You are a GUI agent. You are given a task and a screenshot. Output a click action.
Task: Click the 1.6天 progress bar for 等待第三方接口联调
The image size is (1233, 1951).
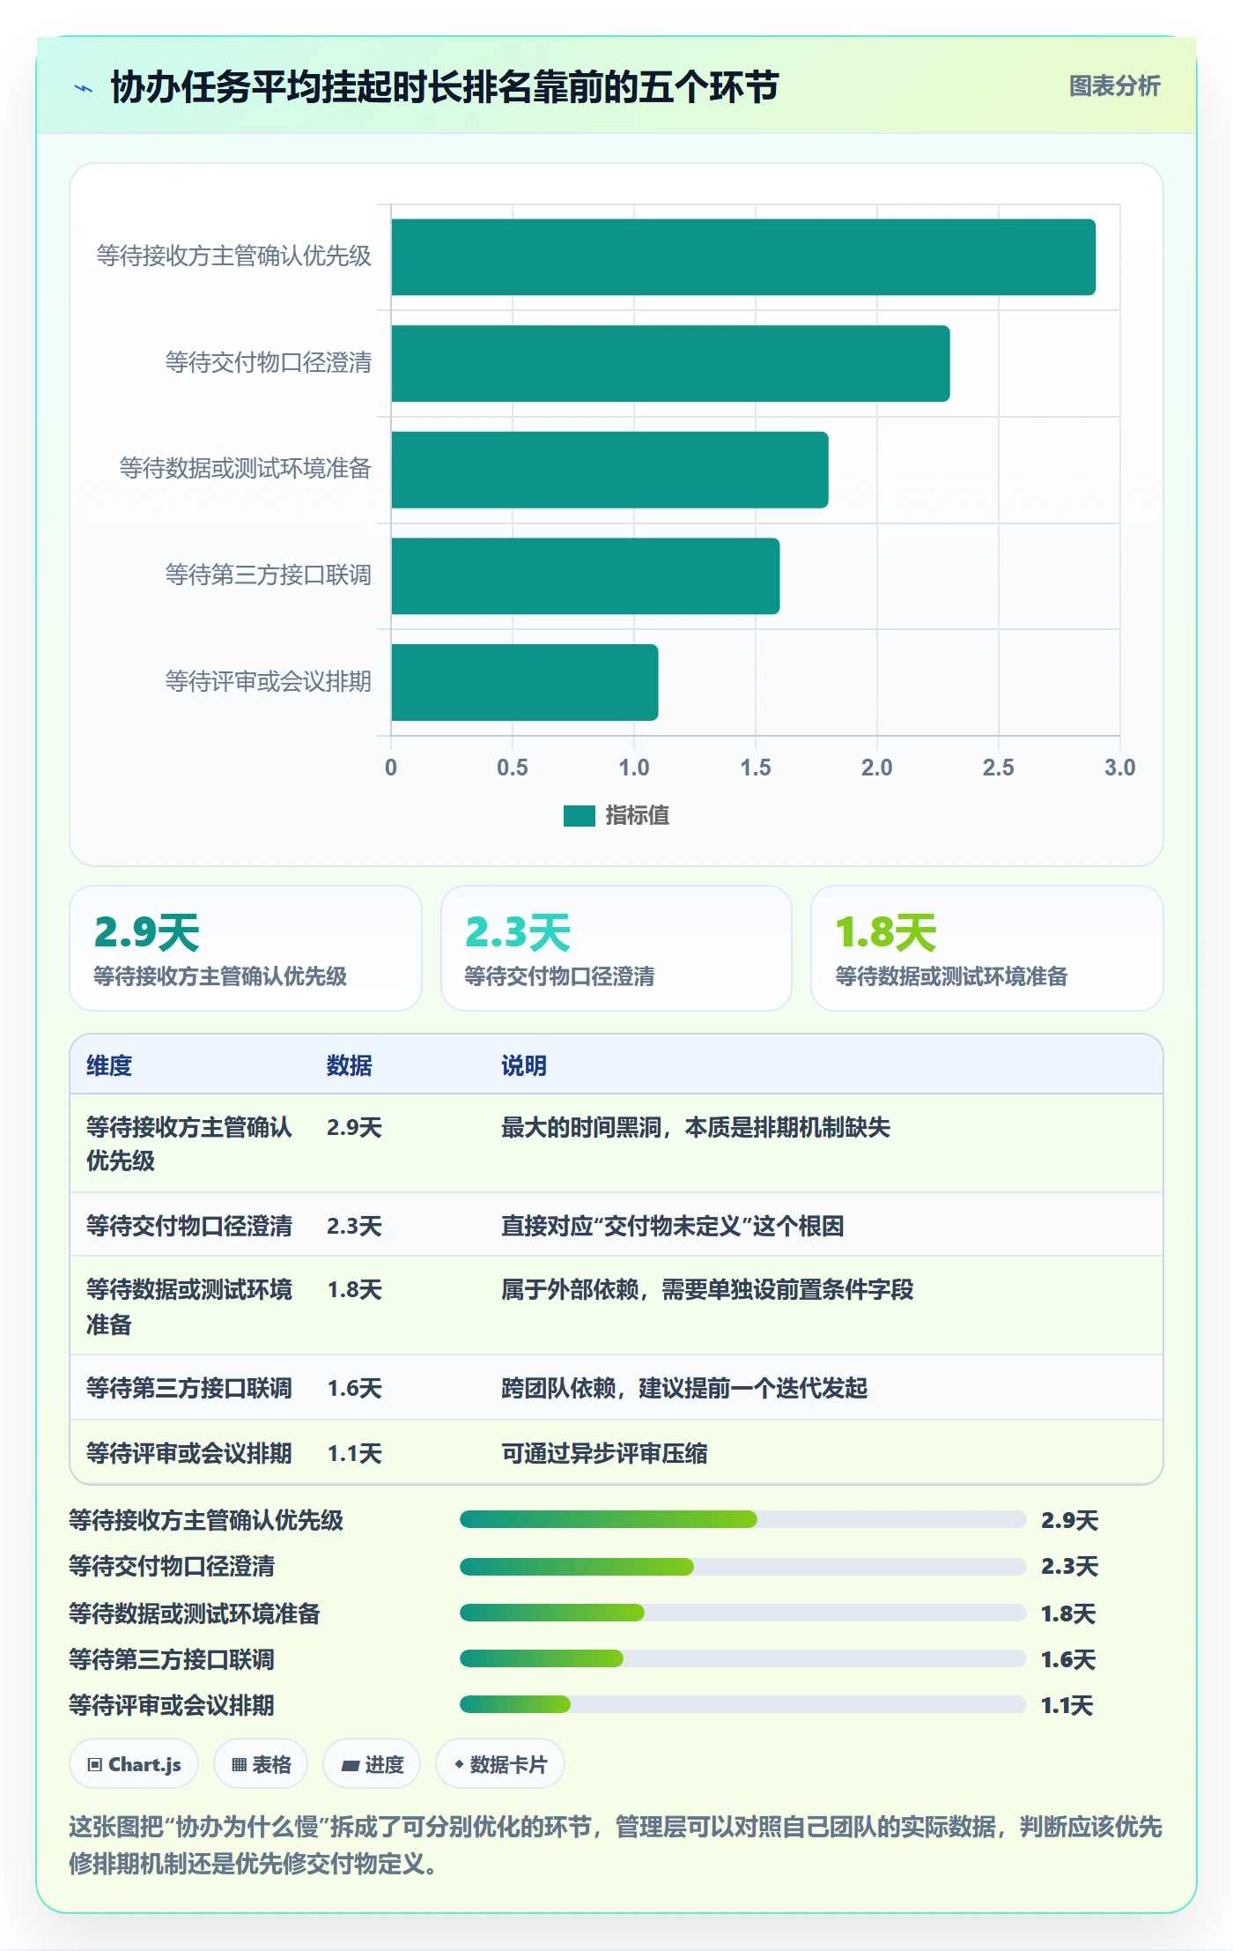click(x=743, y=1658)
